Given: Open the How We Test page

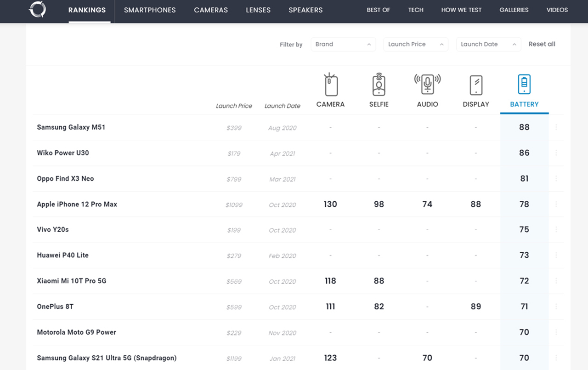Looking at the screenshot, I should 462,10.
